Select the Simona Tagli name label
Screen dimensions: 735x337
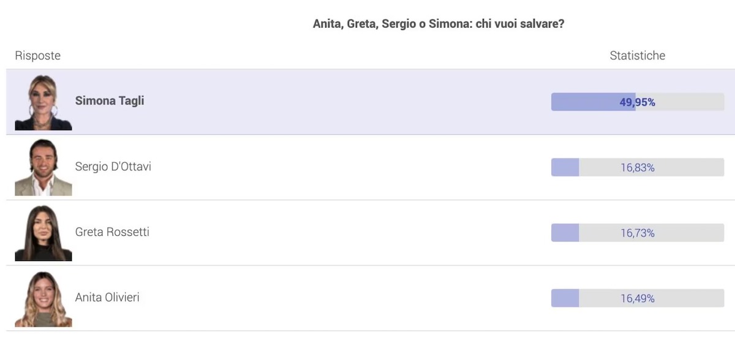point(110,101)
